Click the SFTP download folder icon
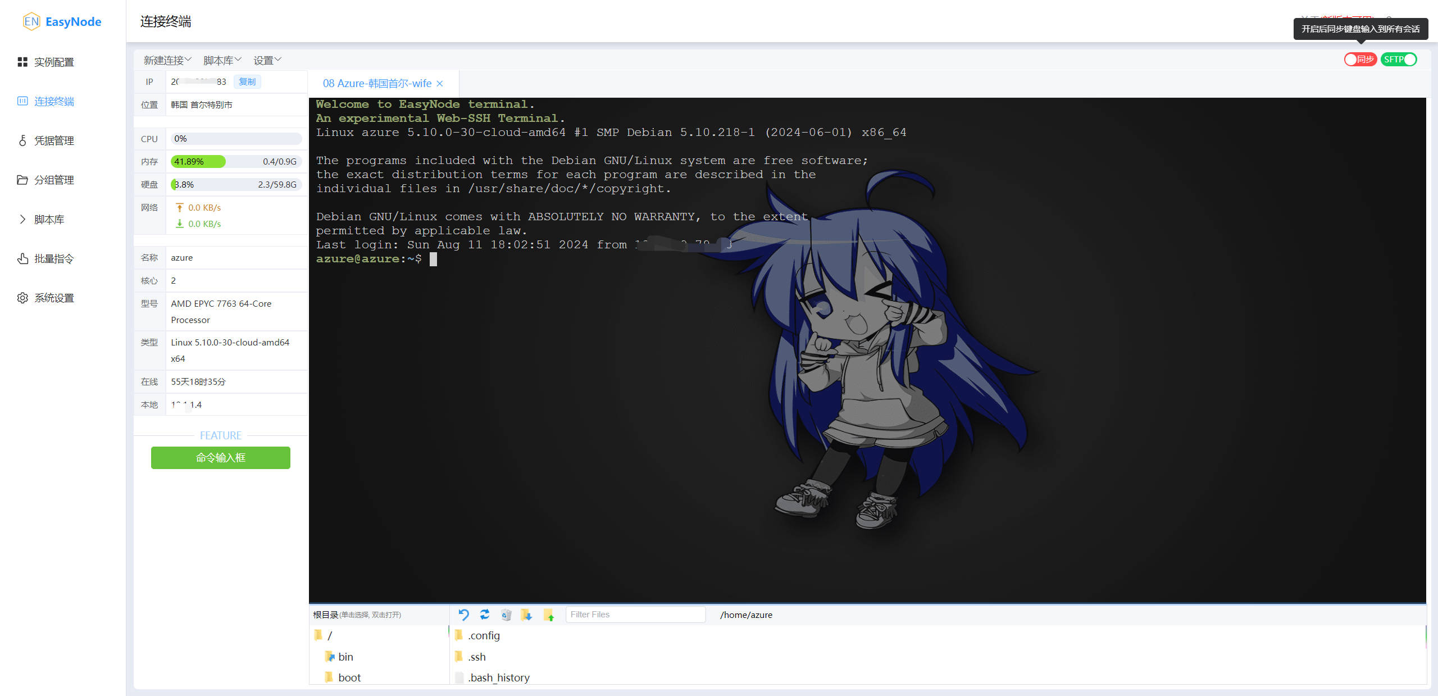This screenshot has width=1438, height=696. tap(526, 615)
